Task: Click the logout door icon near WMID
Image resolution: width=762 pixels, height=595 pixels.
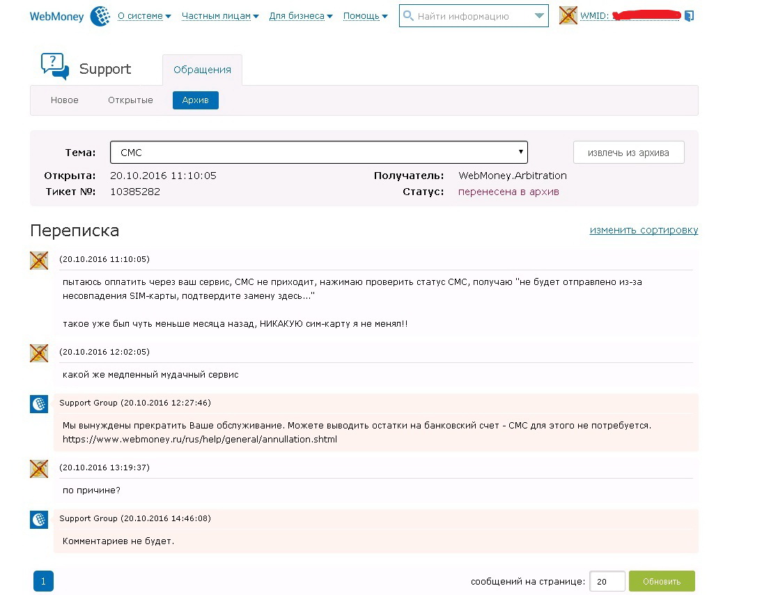Action: coord(689,16)
